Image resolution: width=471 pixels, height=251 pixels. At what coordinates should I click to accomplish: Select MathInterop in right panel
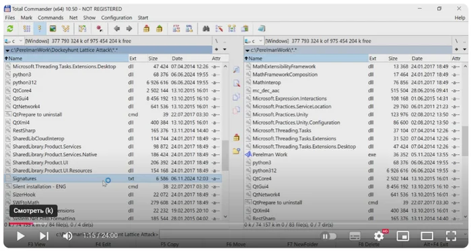point(353,82)
